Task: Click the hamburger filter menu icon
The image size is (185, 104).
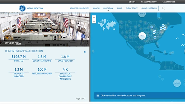Action: tap(97, 95)
